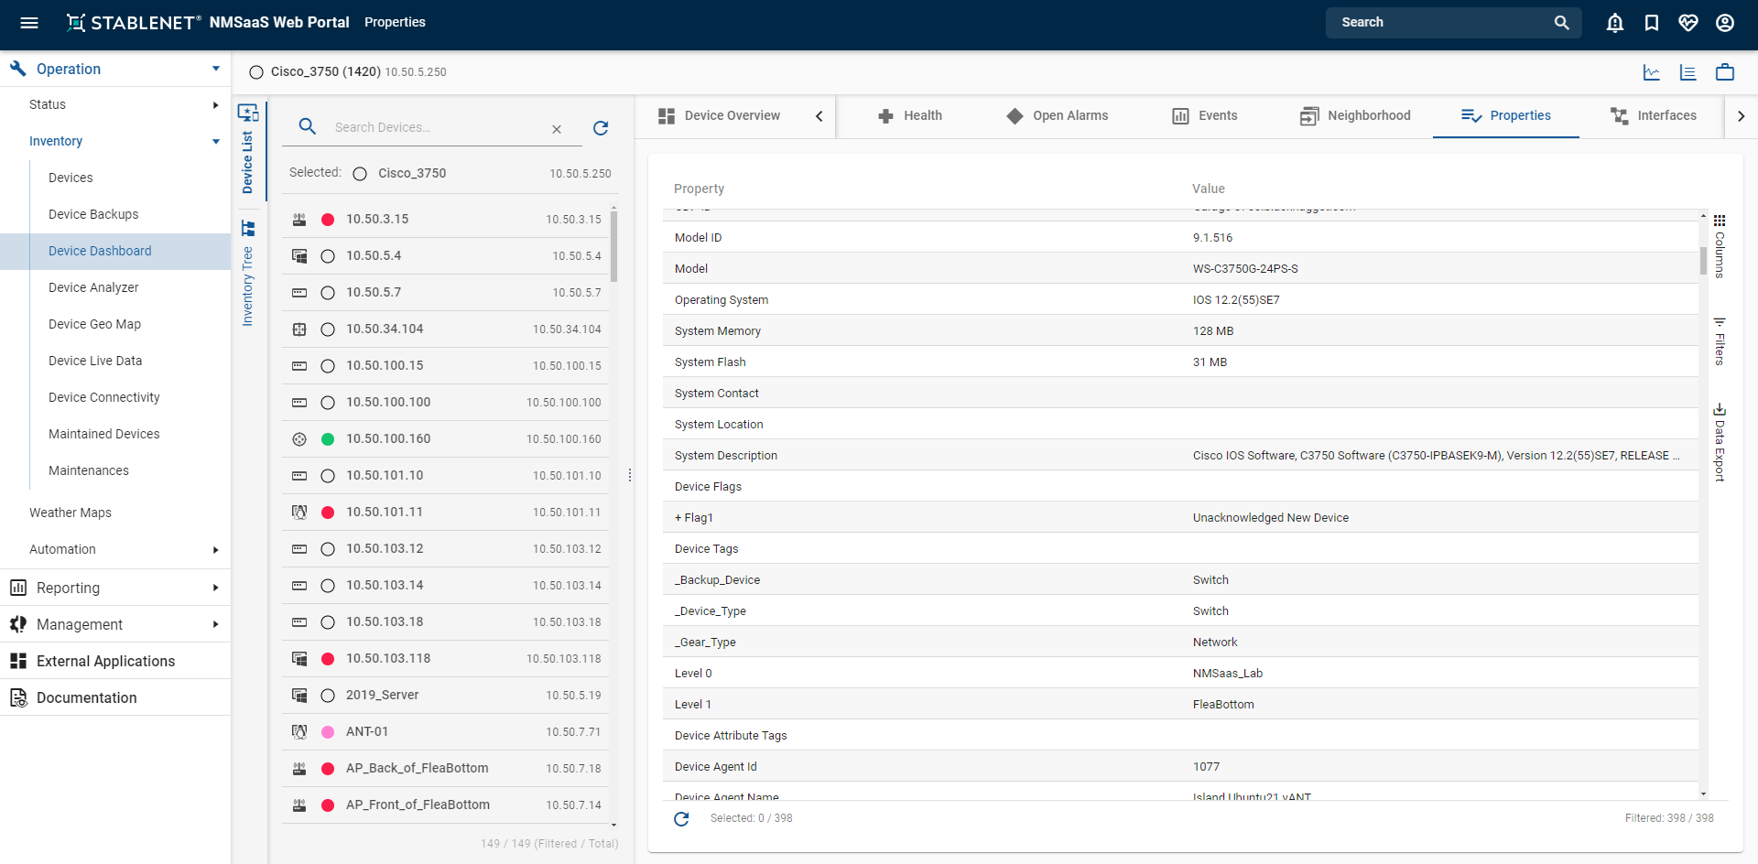
Task: Click device type icon for 2019_Server
Action: [299, 696]
